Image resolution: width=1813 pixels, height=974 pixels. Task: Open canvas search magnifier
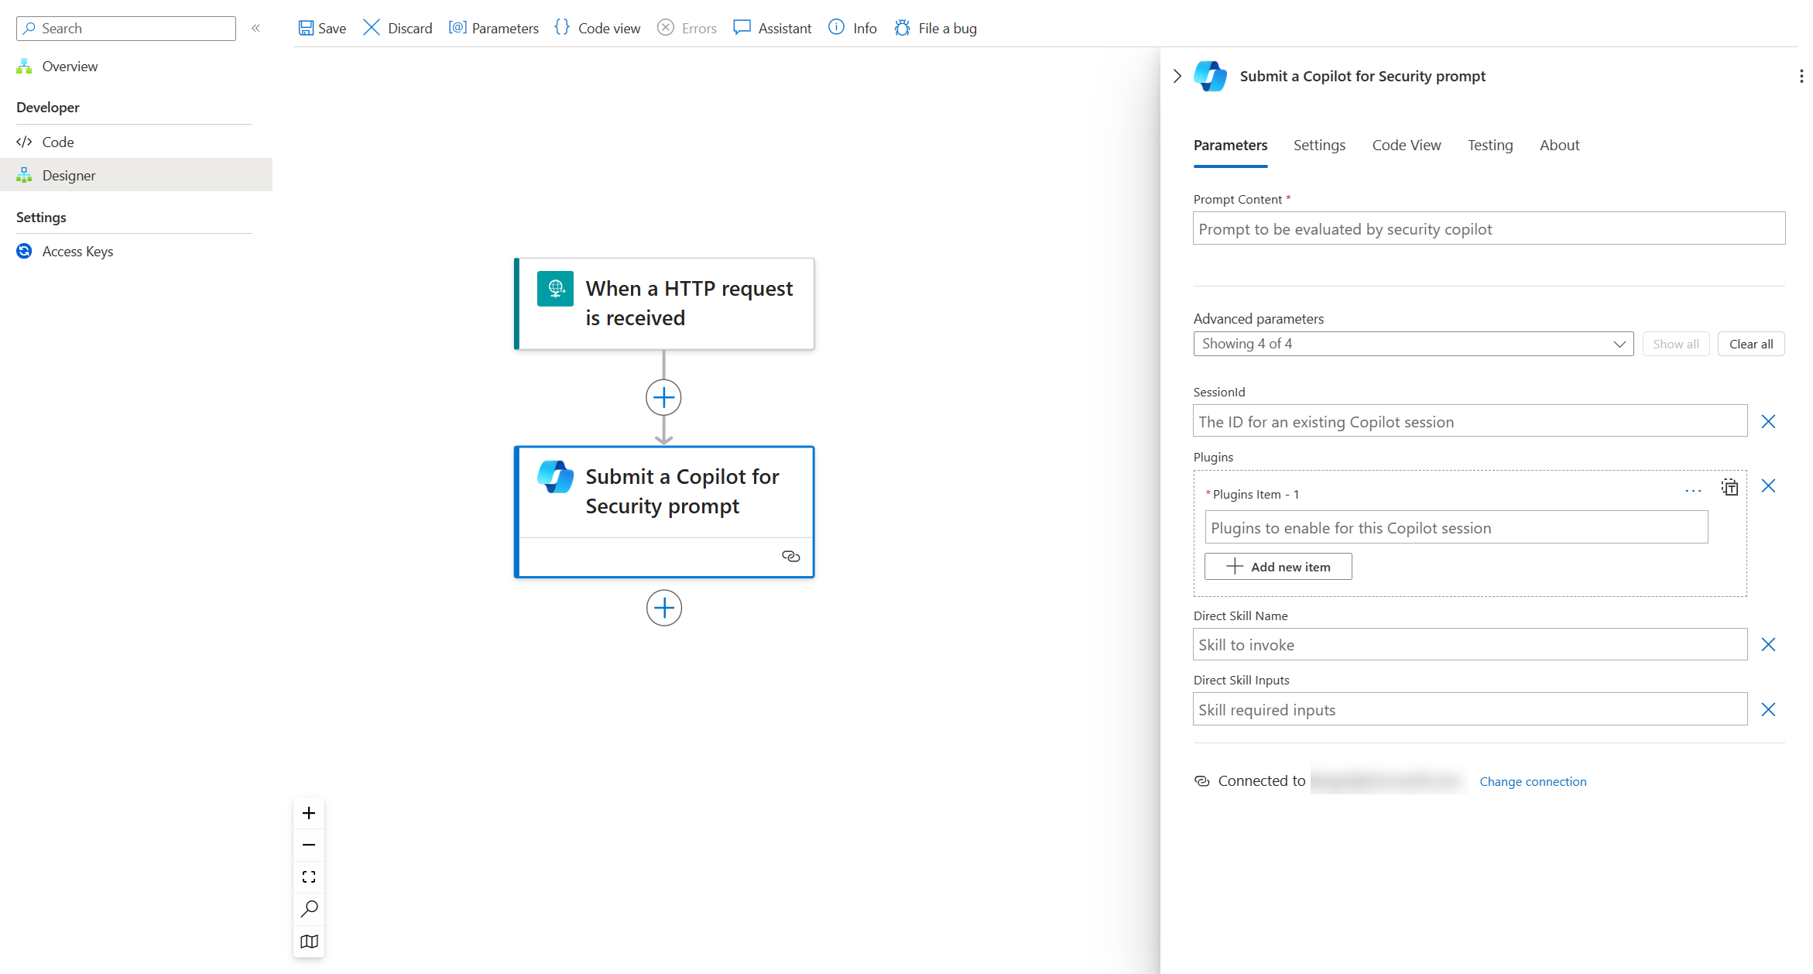309,909
